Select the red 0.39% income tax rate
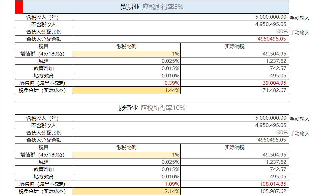This screenshot has height=195, width=313. [x=126, y=83]
